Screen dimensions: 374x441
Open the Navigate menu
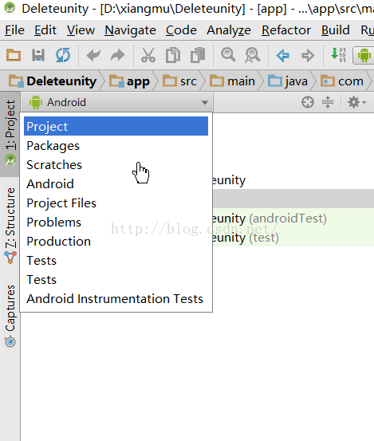point(130,30)
